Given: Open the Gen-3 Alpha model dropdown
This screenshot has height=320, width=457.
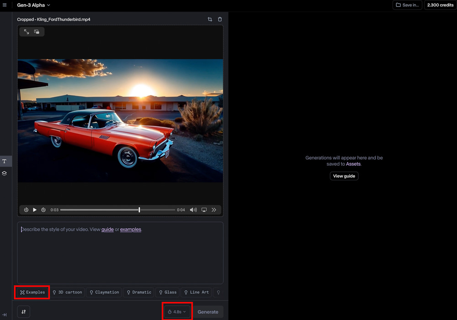Looking at the screenshot, I should click(33, 5).
